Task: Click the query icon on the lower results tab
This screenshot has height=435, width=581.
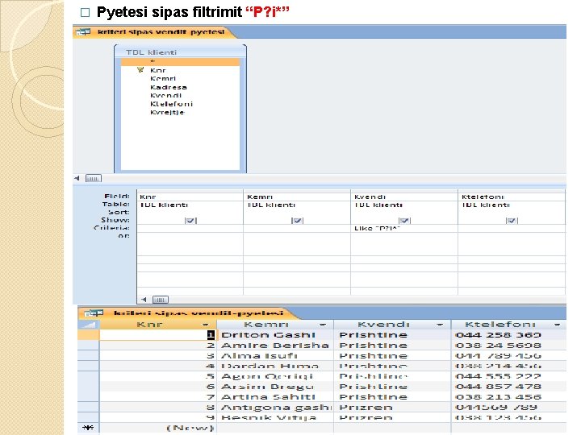Action: (x=94, y=313)
